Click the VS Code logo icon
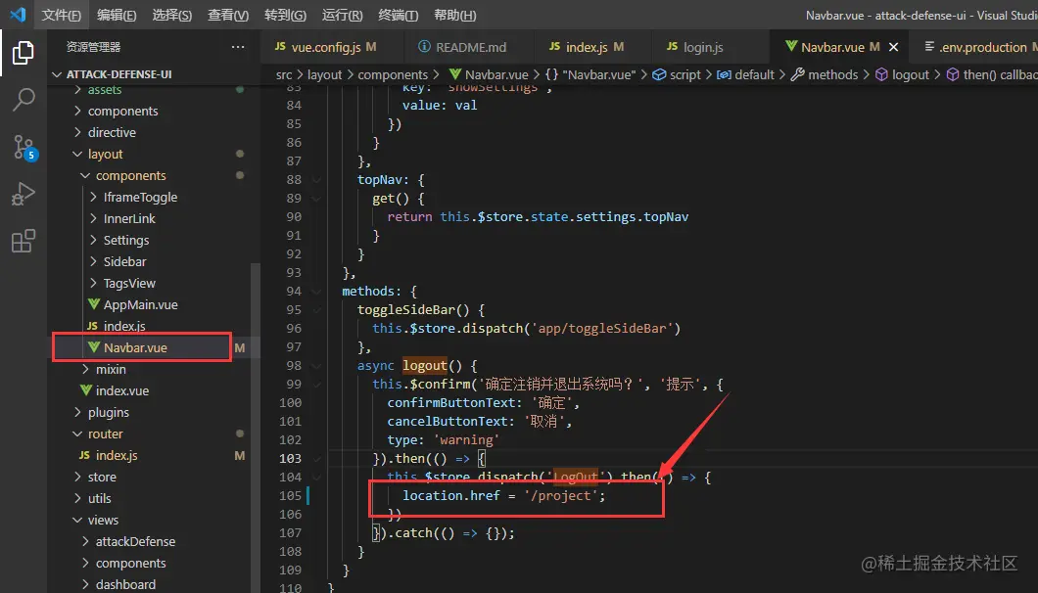The image size is (1038, 593). point(18,14)
